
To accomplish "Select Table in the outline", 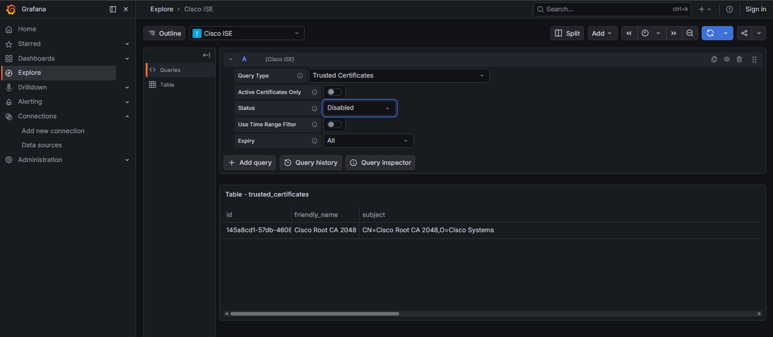I will (181, 84).
